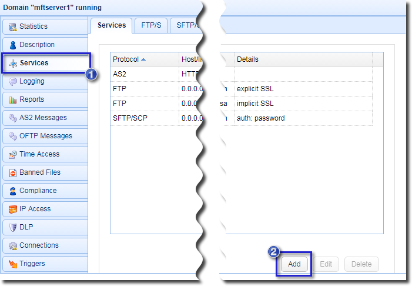This screenshot has width=412, height=286.
Task: Click the Time Access clock icon
Action: pyautogui.click(x=12, y=154)
